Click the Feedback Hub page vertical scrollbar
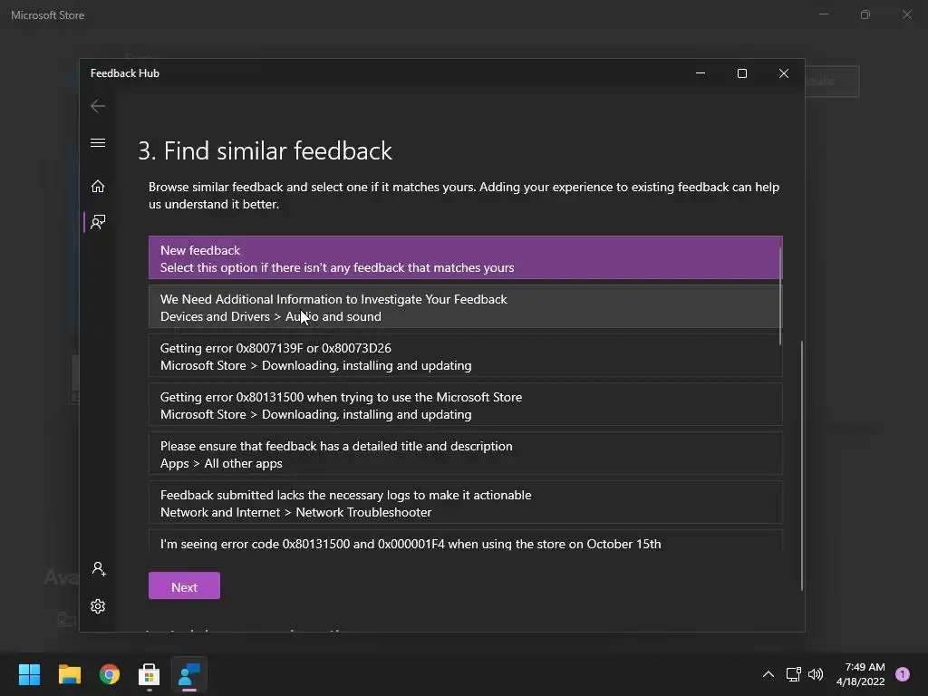 [x=802, y=465]
